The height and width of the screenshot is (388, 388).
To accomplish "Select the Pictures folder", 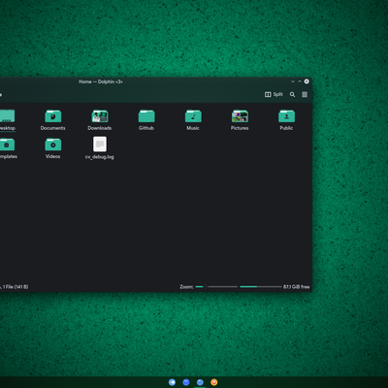I will point(240,120).
